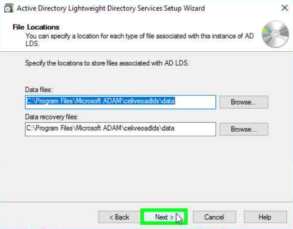The image size is (293, 229).
Task: Click the horizontal divider above the wizard buttons
Action: click(142, 201)
